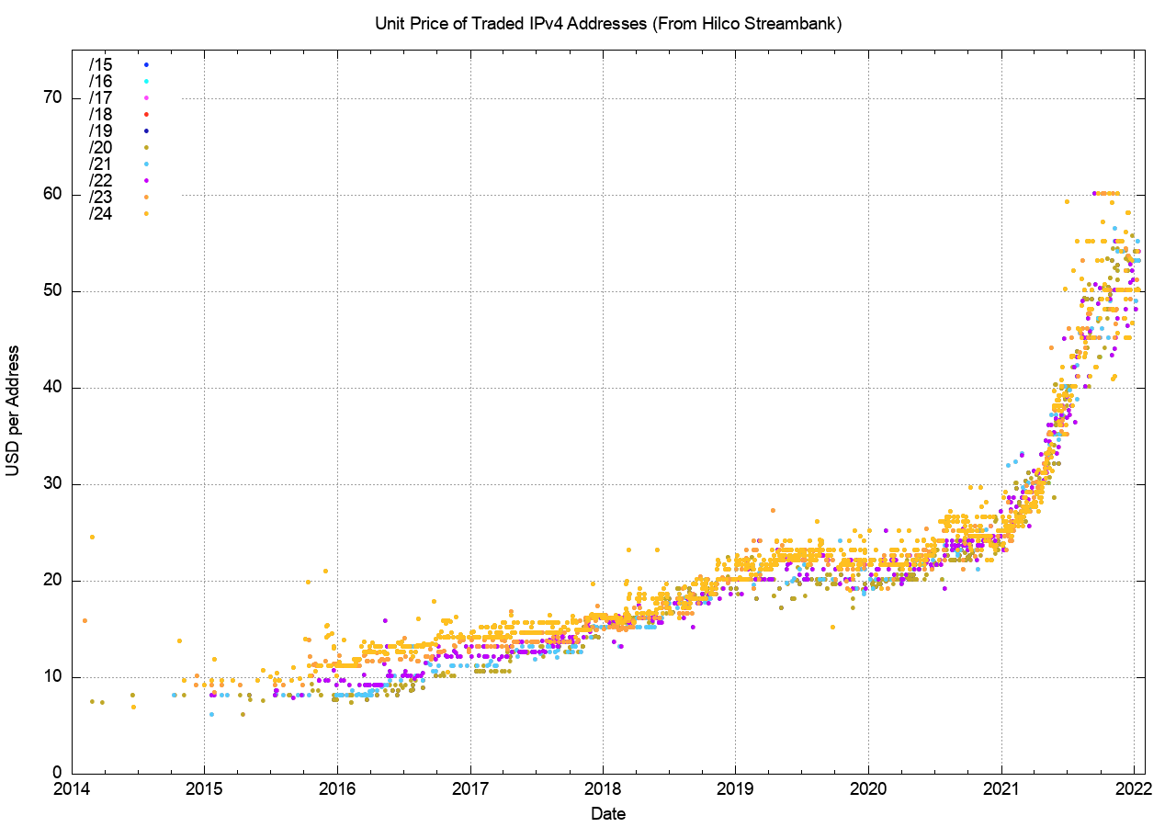Click the blue /15 legend marker
The image size is (1176, 827).
[146, 64]
